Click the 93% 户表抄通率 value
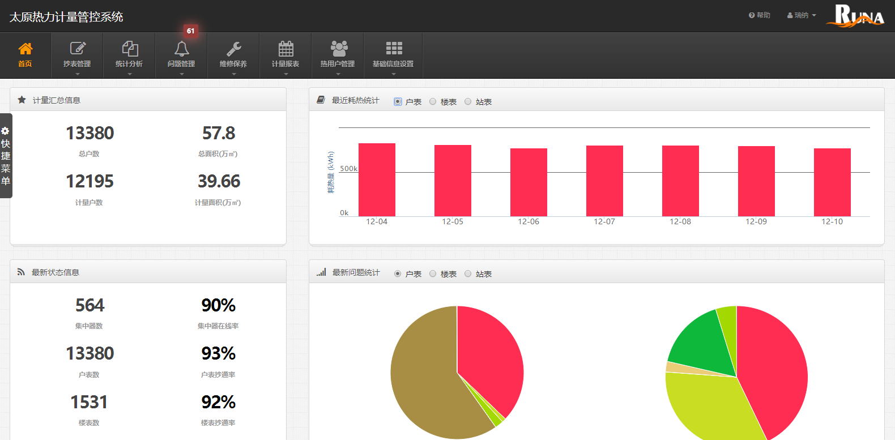This screenshot has height=440, width=895. click(218, 353)
